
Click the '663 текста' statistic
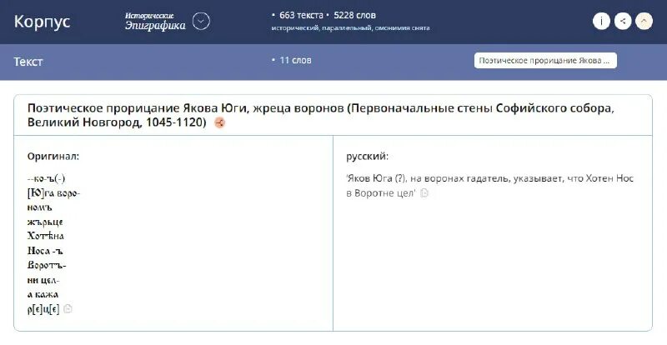(x=301, y=15)
